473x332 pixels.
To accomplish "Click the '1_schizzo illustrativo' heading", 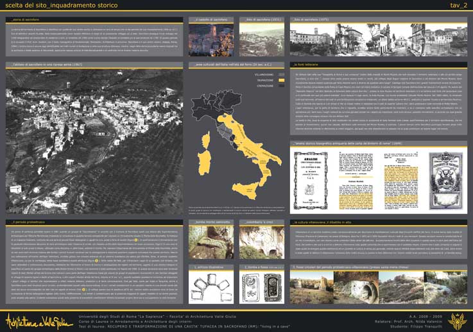I will pos(209,267).
